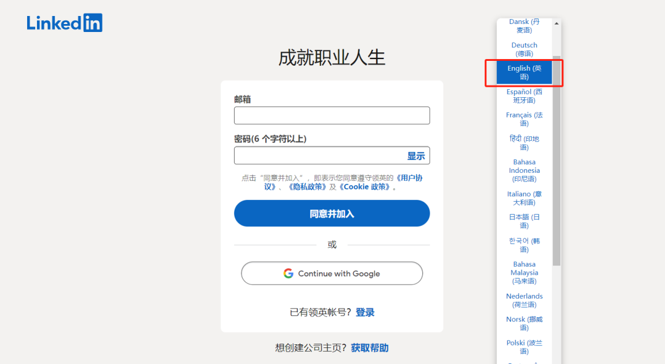Open the 《Cookie 政策》 link
Screen dimensions: 665x364
coord(364,187)
